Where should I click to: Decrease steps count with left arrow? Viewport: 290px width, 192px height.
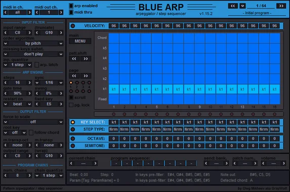(6, 82)
